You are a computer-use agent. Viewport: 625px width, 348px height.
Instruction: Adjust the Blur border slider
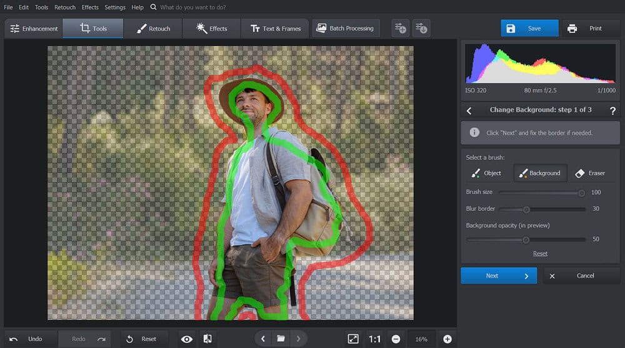pyautogui.click(x=542, y=209)
